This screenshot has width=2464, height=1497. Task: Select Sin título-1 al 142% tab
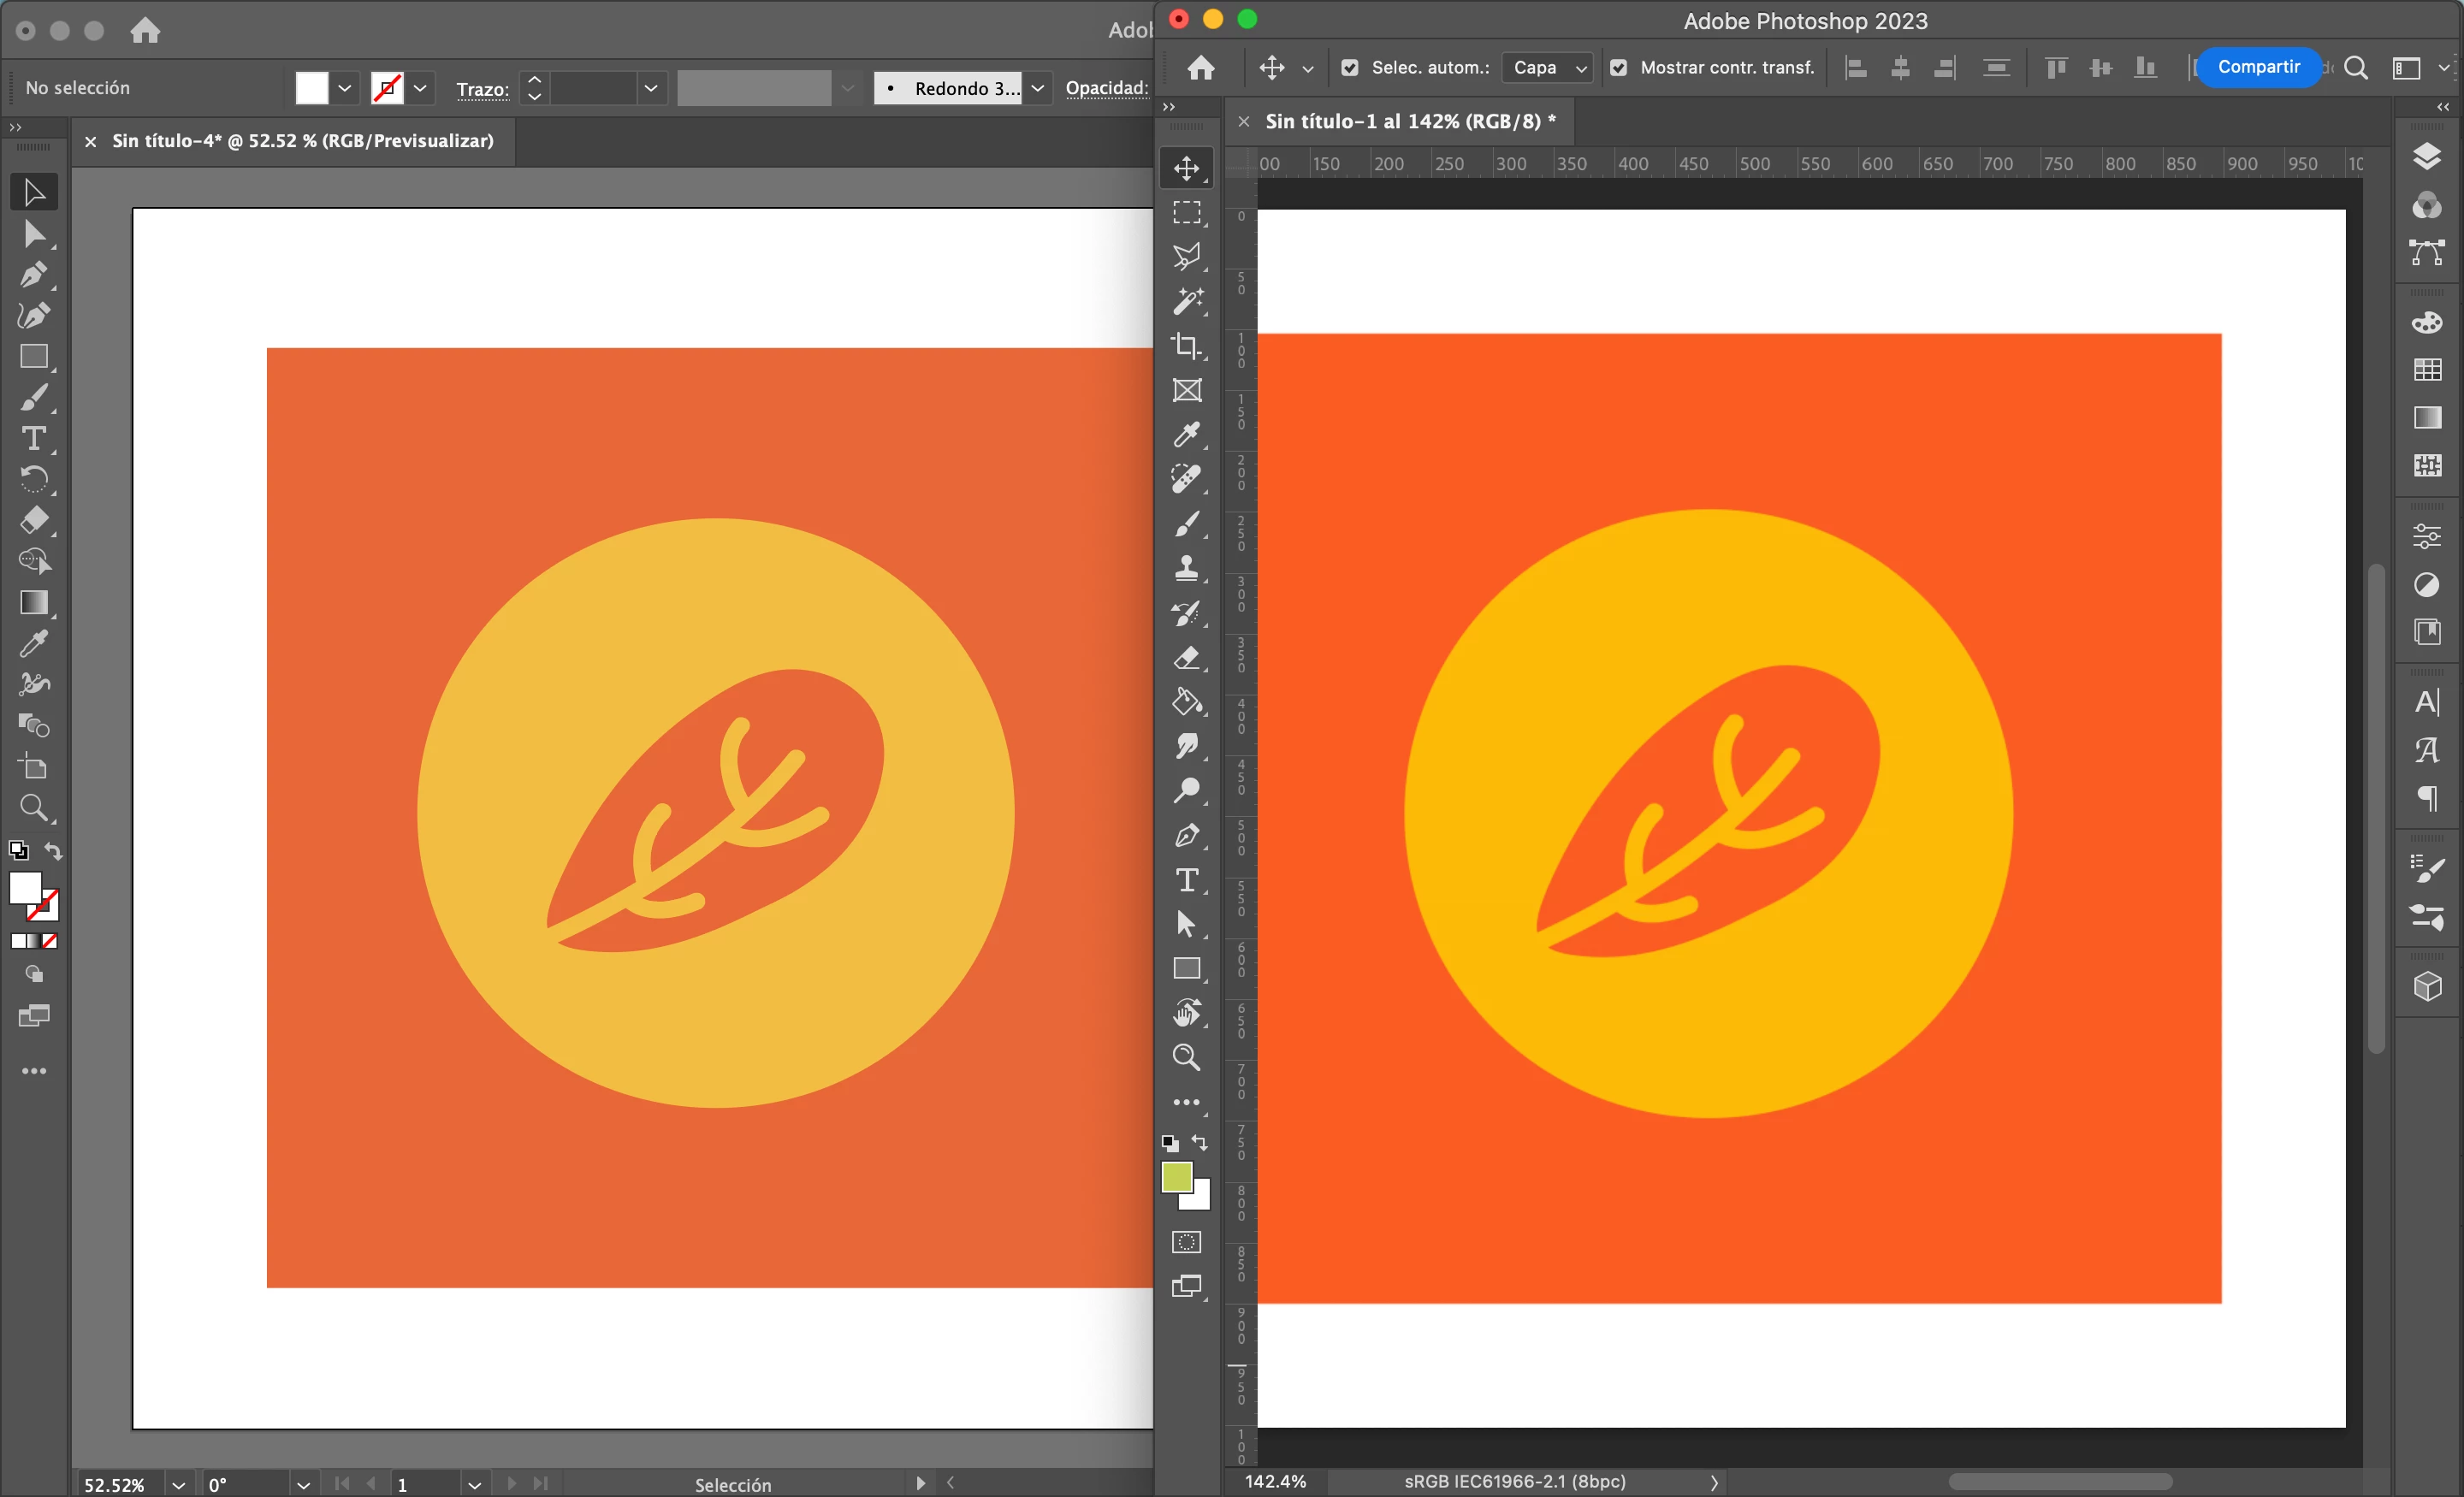click(x=1409, y=121)
